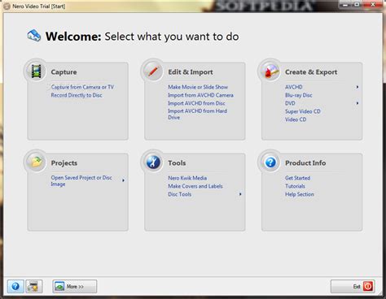Expand the DVD submenu arrow
Screen dimensions: 386x299
coord(357,103)
